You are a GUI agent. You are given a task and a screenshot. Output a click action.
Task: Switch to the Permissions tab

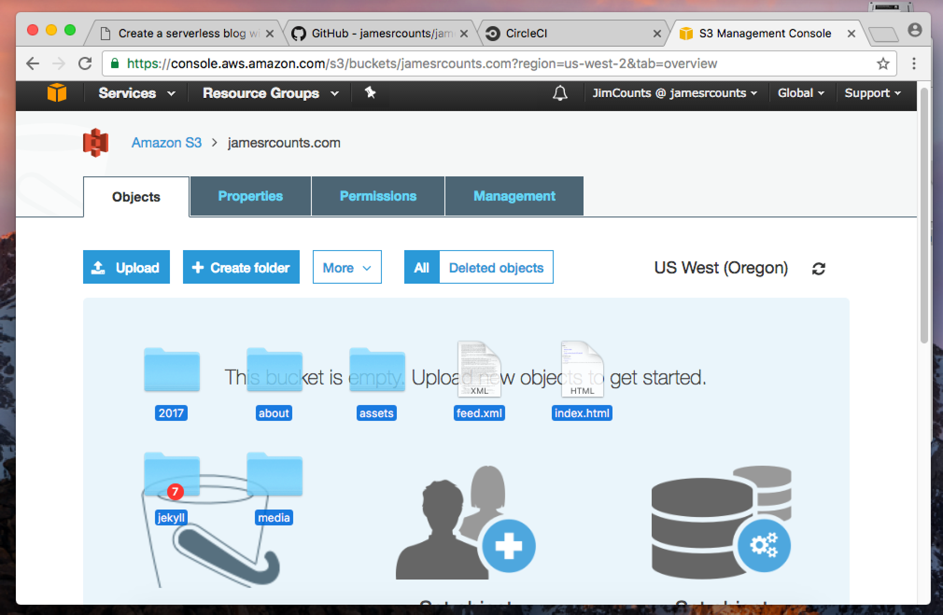point(378,196)
